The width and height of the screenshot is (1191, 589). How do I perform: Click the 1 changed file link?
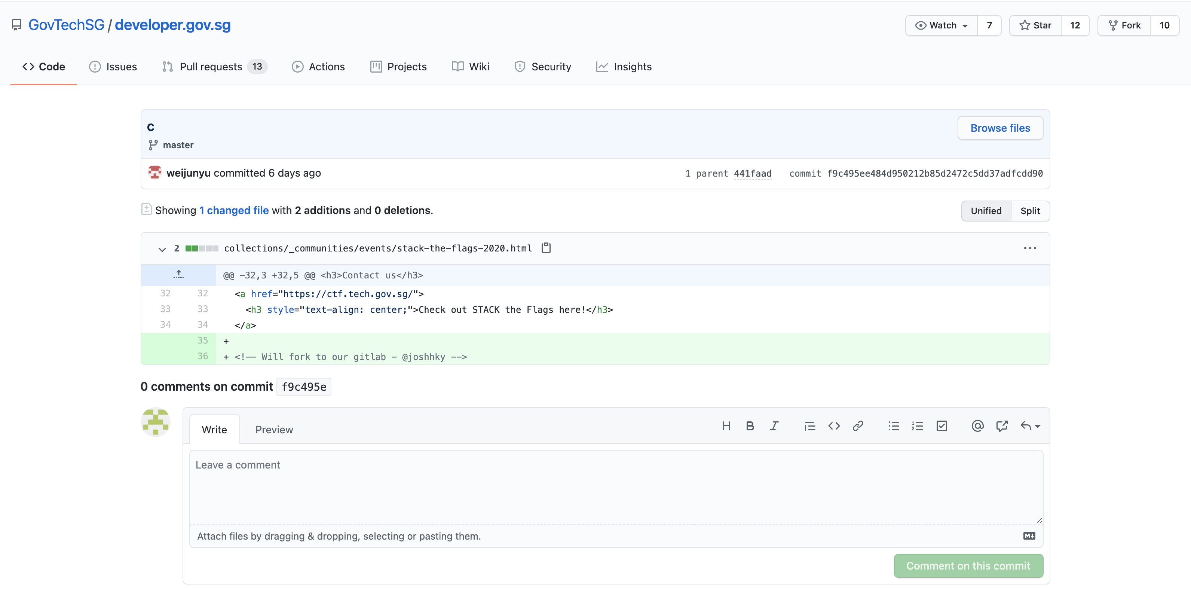pyautogui.click(x=234, y=211)
